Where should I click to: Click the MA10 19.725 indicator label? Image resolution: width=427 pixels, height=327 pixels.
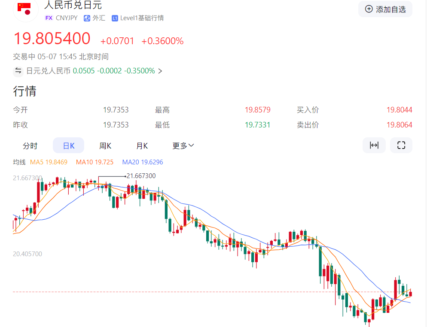pos(95,162)
